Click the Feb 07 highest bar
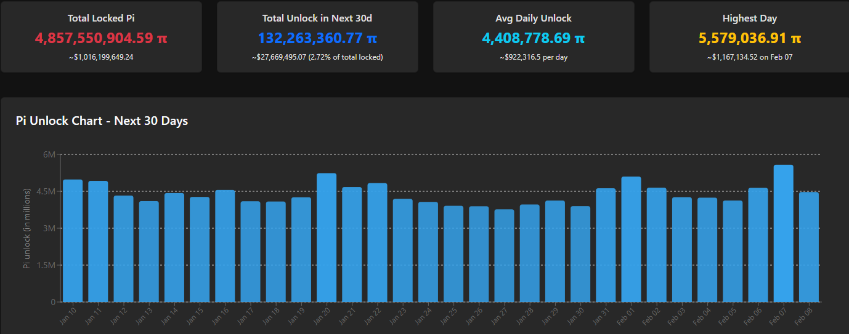 (783, 234)
